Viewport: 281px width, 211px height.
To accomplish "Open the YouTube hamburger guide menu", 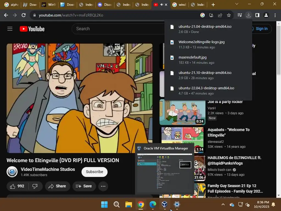I will click(10, 29).
